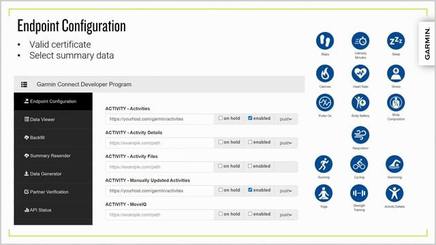Toggle on hold for Activity Files
The height and width of the screenshot is (245, 436).
pos(220,166)
